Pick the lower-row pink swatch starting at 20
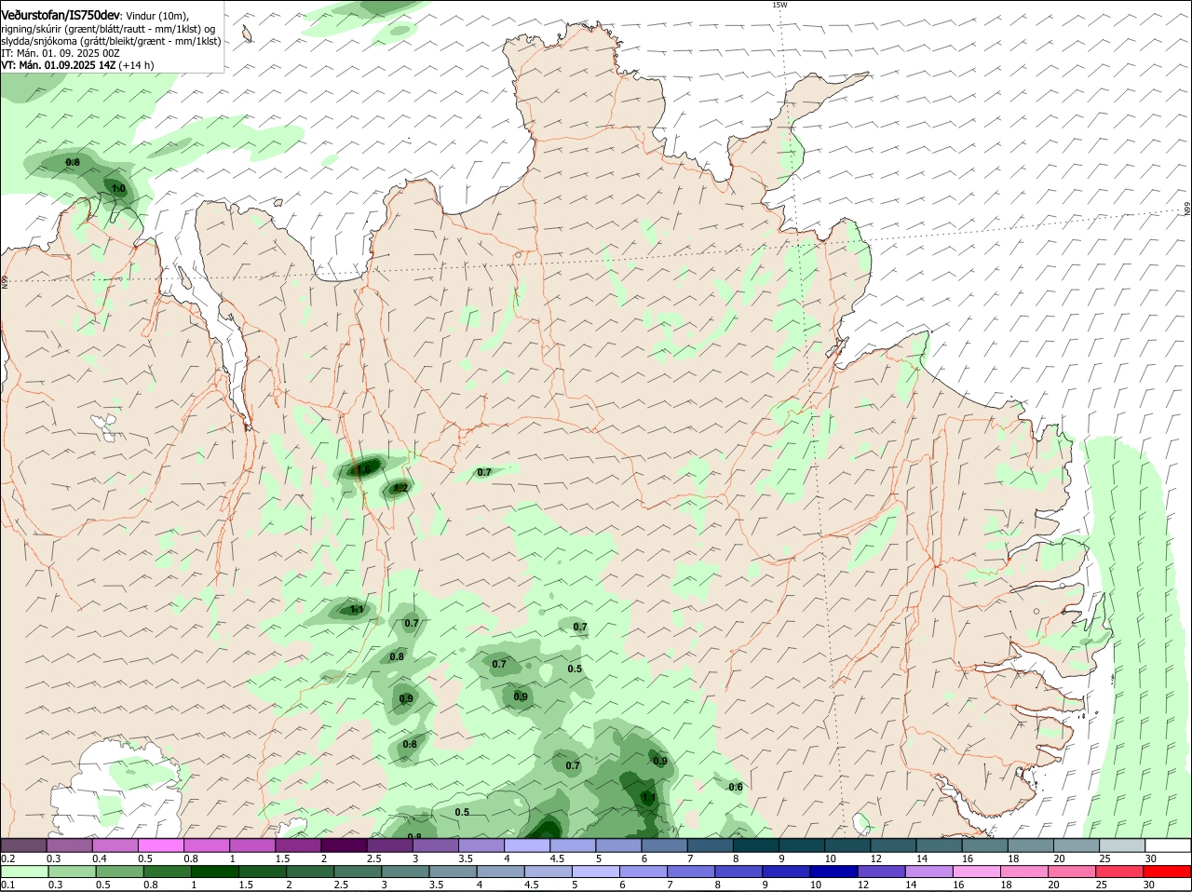The image size is (1192, 892). [x=1073, y=872]
